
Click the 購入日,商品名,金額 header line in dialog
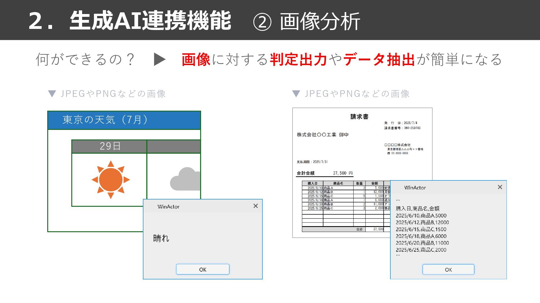[x=417, y=208]
